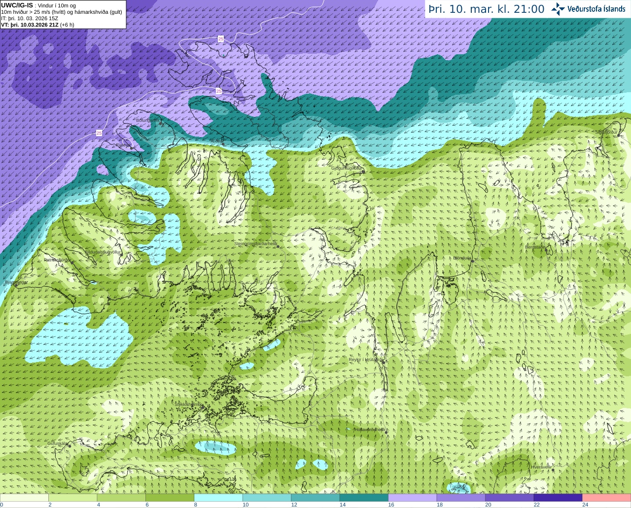The height and width of the screenshot is (508, 631).
Task: Pick the 2–4 m/s light green legend swatch
Action: pos(73,498)
